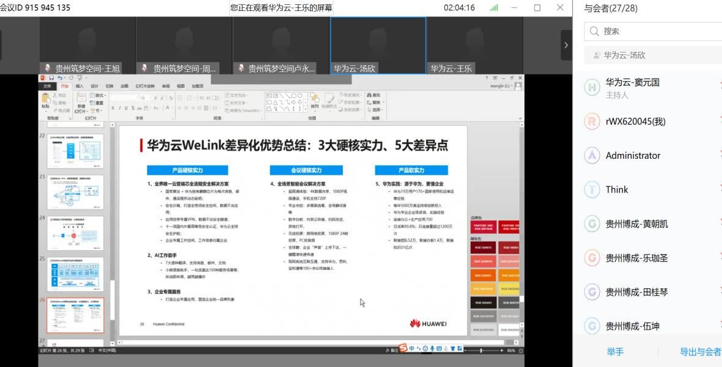Open the font name combo box
The width and height of the screenshot is (722, 367).
coord(124,98)
